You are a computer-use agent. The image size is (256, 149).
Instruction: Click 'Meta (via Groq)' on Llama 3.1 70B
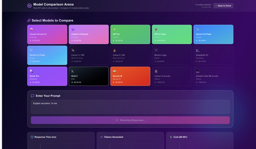click(x=77, y=58)
